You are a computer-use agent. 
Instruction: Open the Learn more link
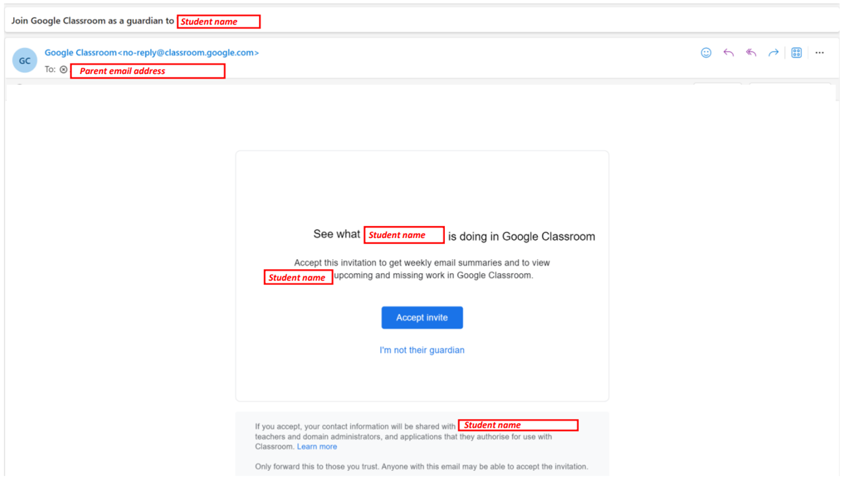pos(317,446)
